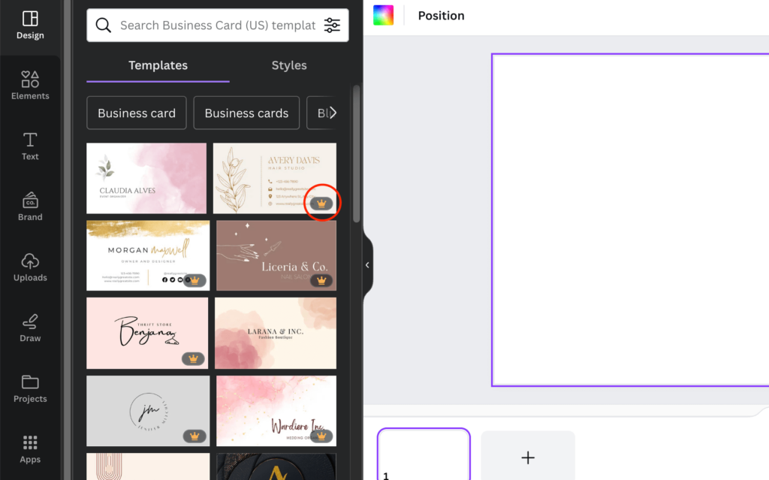Add a new page with the plus button

(x=527, y=456)
